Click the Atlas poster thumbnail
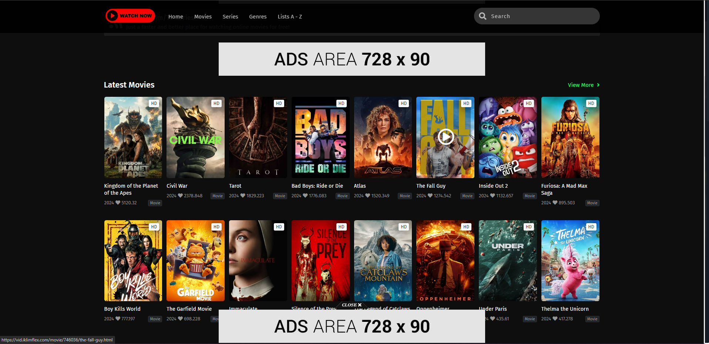The image size is (709, 344). click(x=383, y=137)
